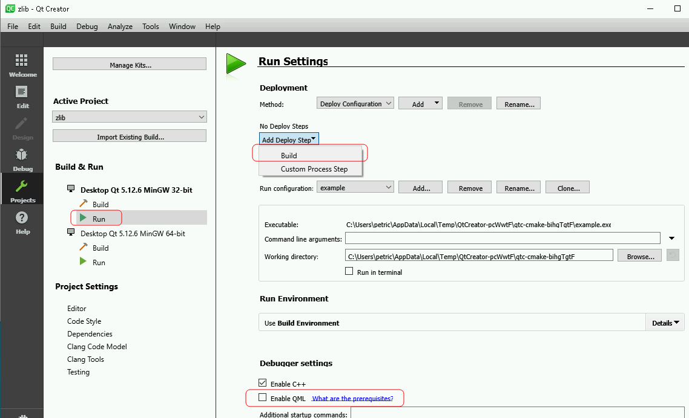Click the deployment Remove button
This screenshot has width=689, height=418.
[470, 103]
